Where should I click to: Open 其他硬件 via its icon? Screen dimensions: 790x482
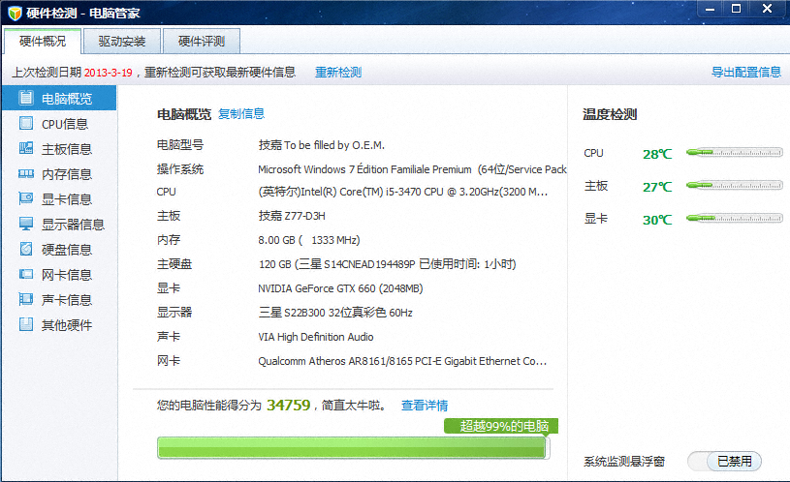(26, 325)
